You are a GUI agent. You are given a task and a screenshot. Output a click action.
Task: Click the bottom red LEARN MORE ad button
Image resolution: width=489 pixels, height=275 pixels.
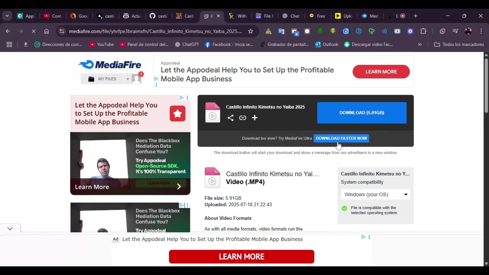(x=241, y=257)
